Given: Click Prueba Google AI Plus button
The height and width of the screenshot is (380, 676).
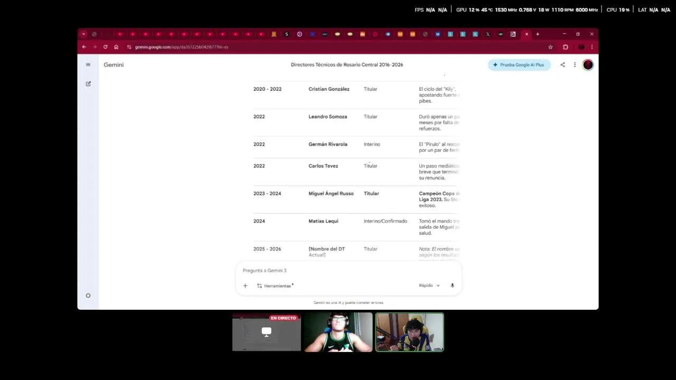Looking at the screenshot, I should coord(519,65).
